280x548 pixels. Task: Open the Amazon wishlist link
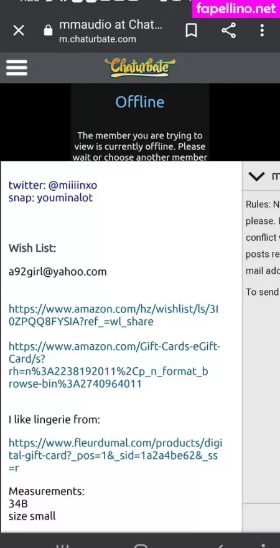(x=113, y=315)
